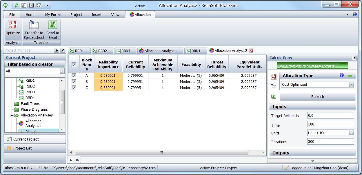Open the help icon at ribbon right
This screenshot has height=175, width=362.
coord(355,14)
